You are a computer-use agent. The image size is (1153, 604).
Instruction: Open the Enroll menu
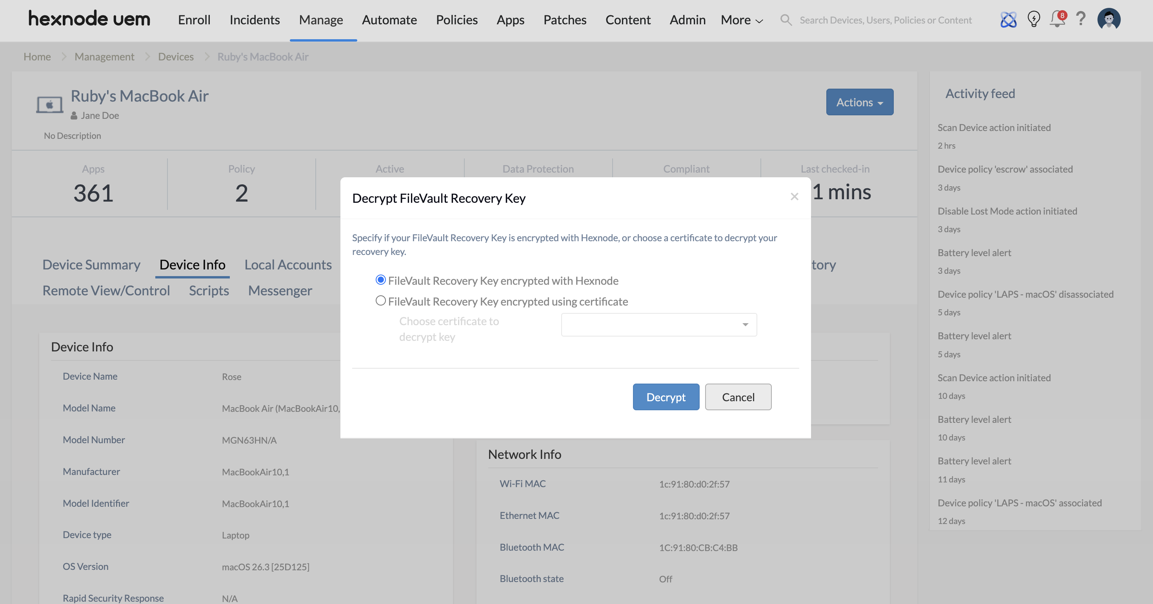[194, 20]
